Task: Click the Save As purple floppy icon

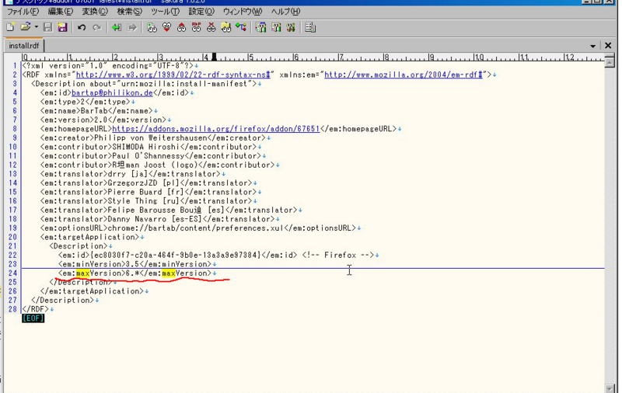Action: point(62,27)
